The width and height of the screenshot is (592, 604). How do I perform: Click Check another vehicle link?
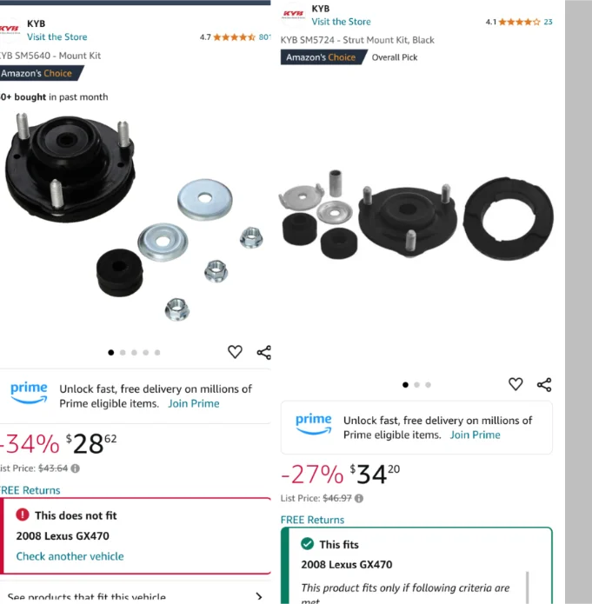pos(70,556)
